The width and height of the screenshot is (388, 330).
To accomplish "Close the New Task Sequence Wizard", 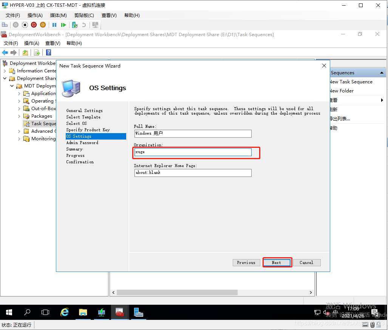I will click(324, 66).
